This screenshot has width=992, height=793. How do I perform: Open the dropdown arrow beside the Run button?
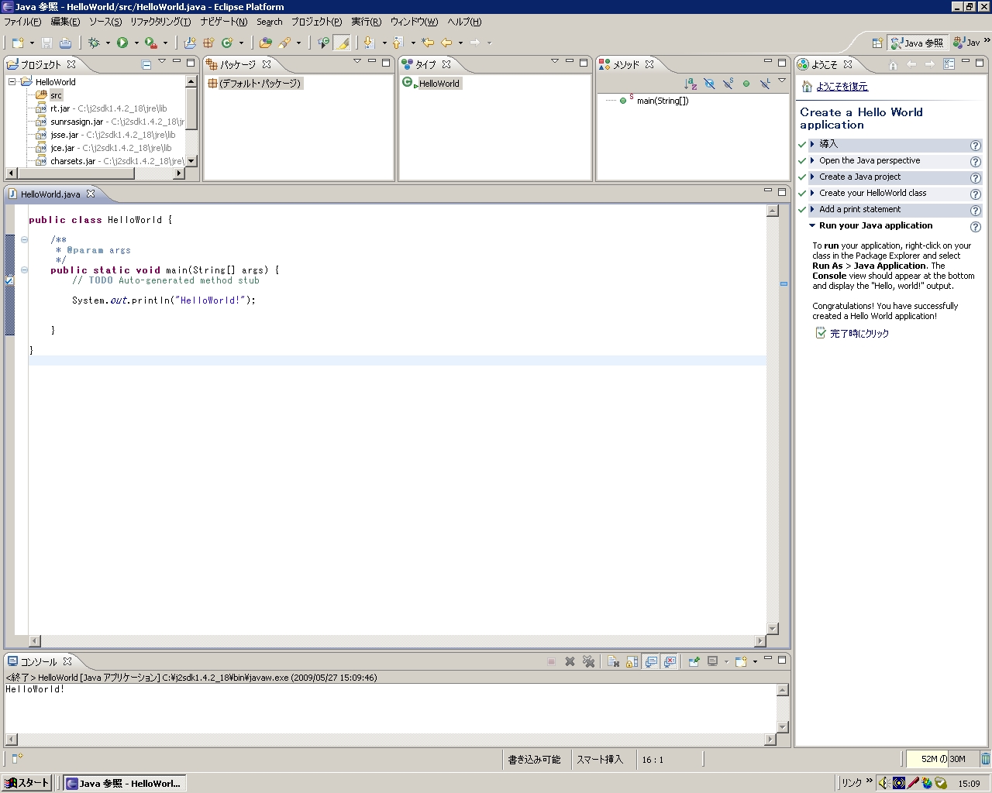click(x=136, y=43)
